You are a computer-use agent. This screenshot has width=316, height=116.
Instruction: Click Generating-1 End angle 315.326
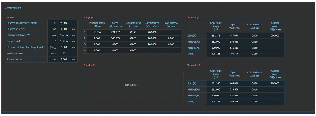tap(216, 54)
